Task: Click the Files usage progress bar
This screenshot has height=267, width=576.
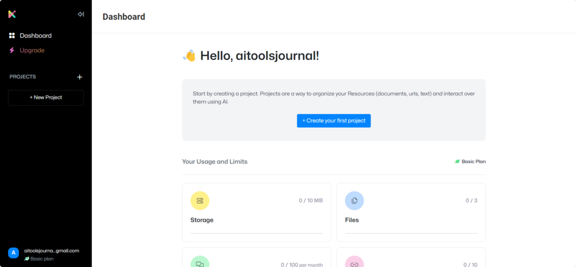Action: tap(411, 233)
